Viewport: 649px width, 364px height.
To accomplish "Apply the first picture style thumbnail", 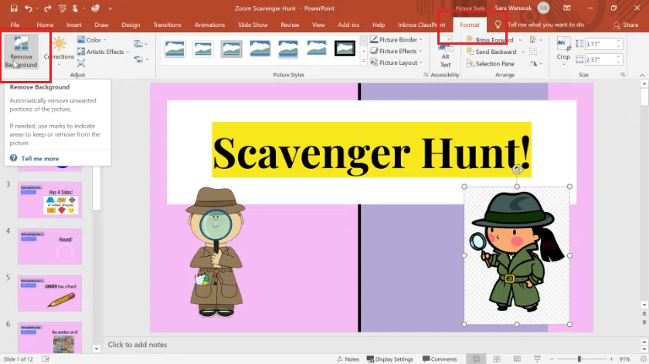I will [175, 49].
